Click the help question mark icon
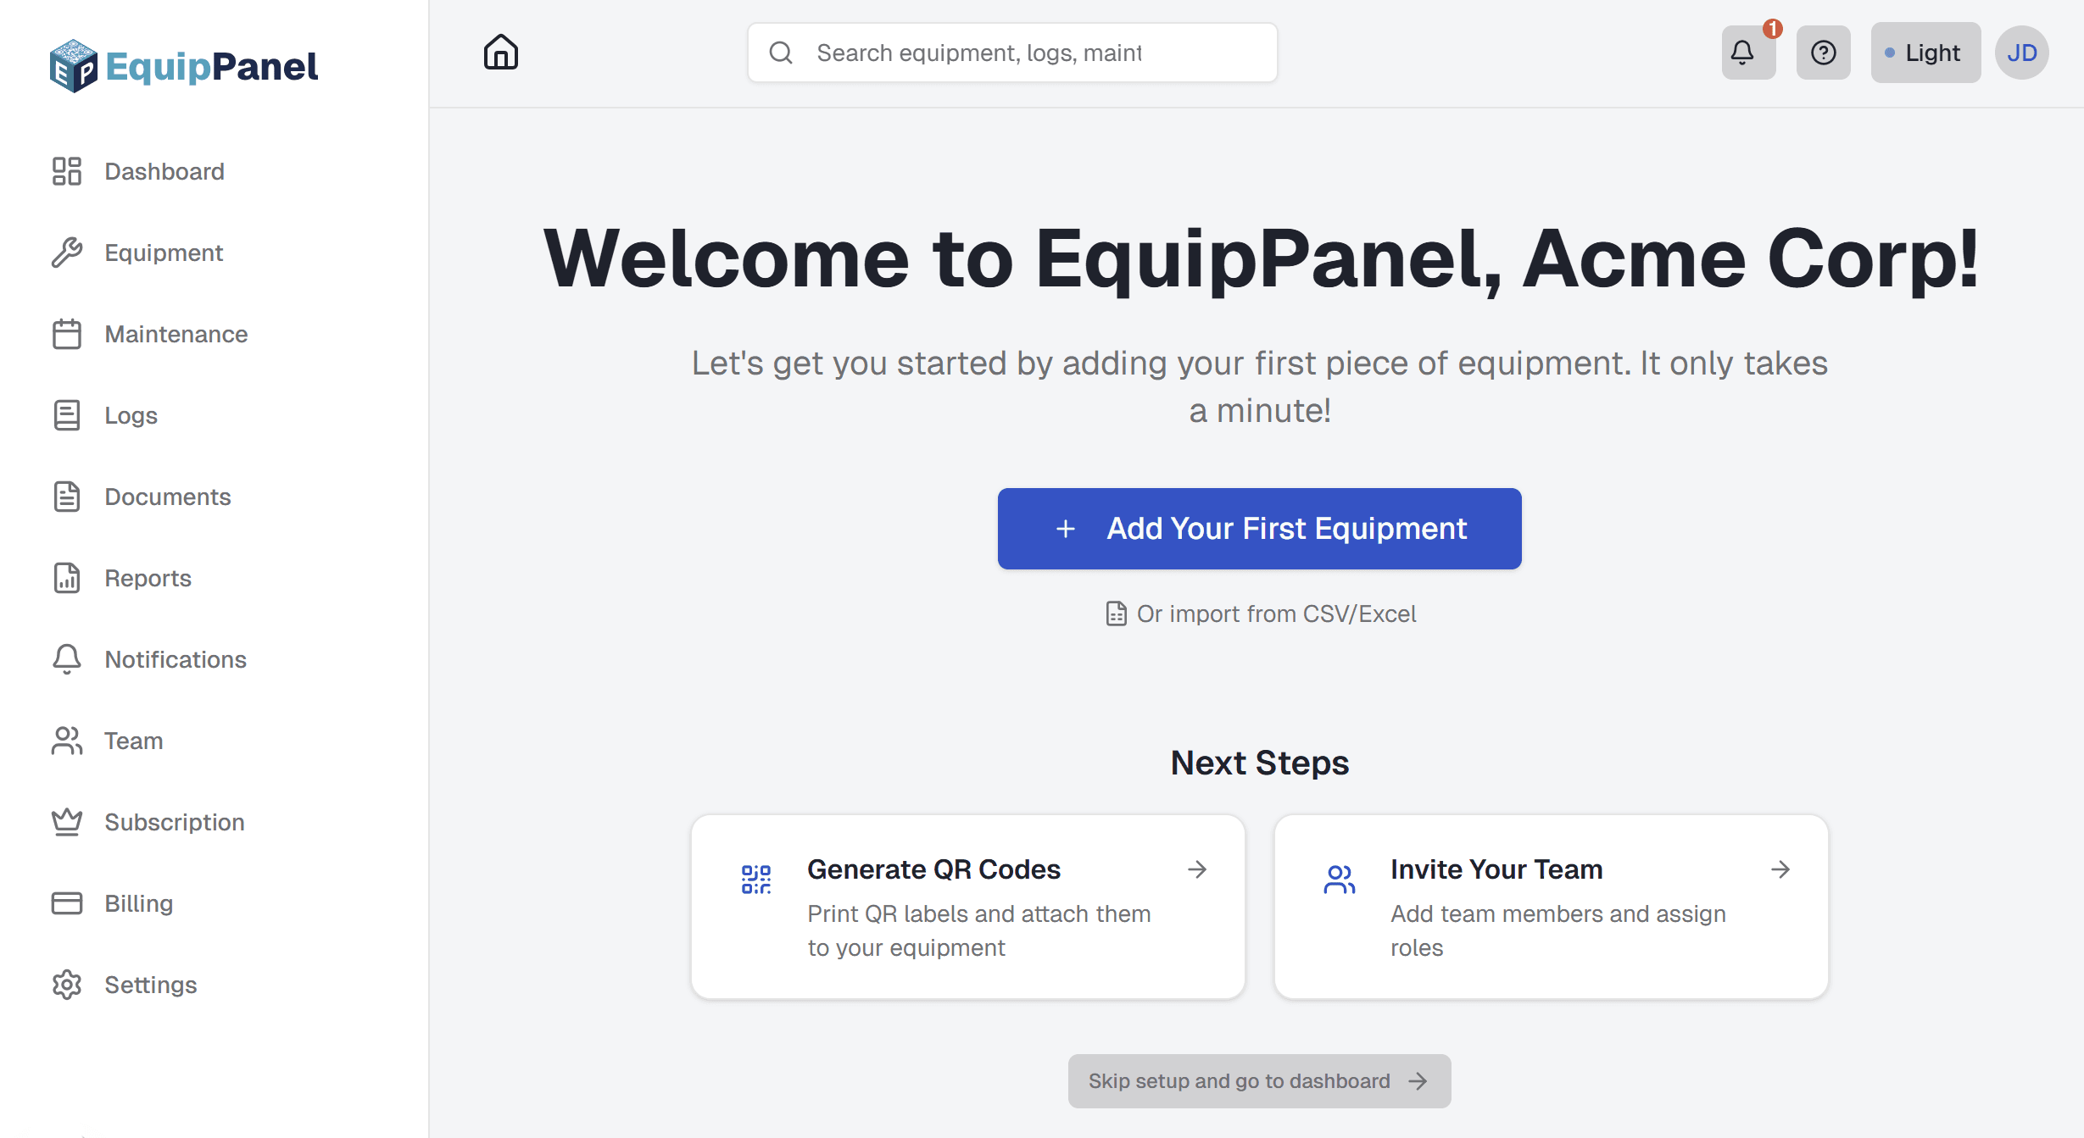2084x1138 pixels. coord(1823,53)
